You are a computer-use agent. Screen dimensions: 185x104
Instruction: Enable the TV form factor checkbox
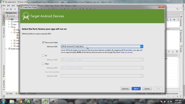point(43,55)
